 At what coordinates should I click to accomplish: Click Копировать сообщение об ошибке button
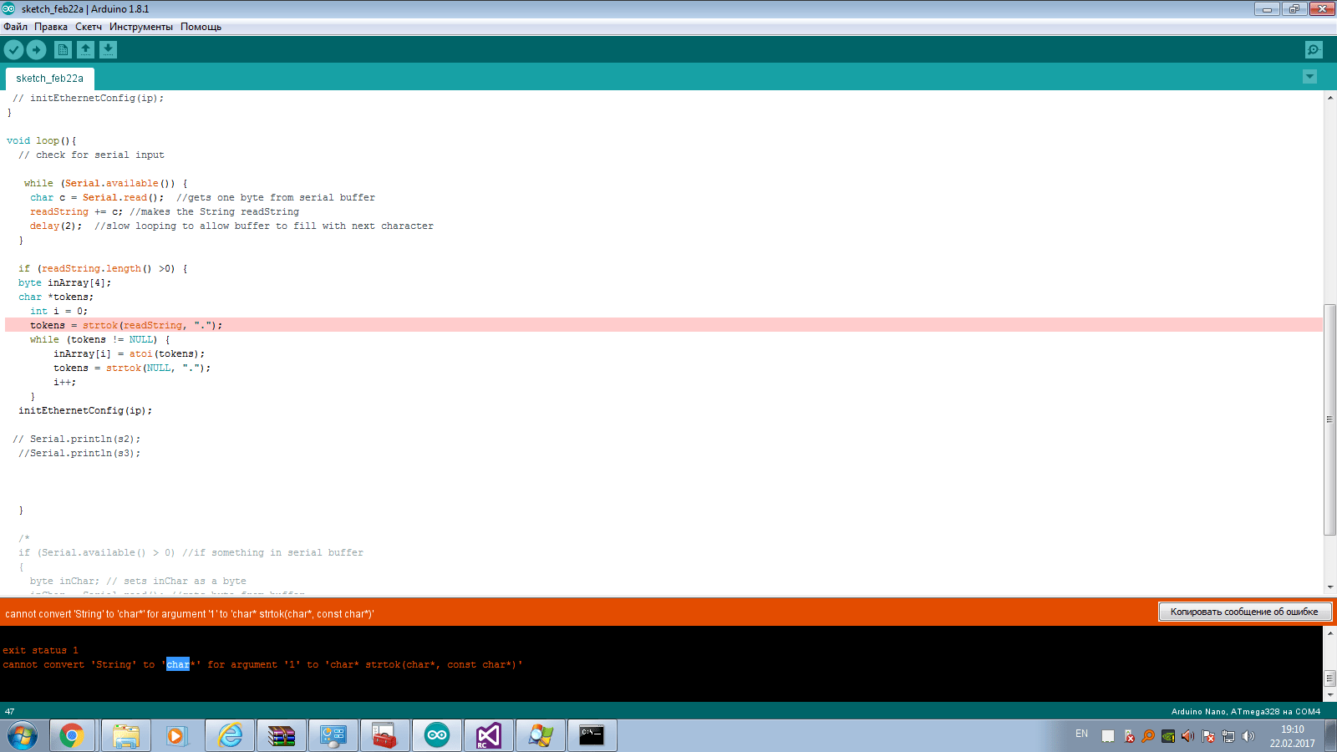click(x=1244, y=611)
